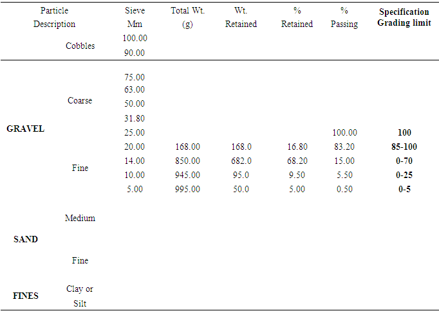Click the 'Sieve Mm' column header

click(x=135, y=17)
